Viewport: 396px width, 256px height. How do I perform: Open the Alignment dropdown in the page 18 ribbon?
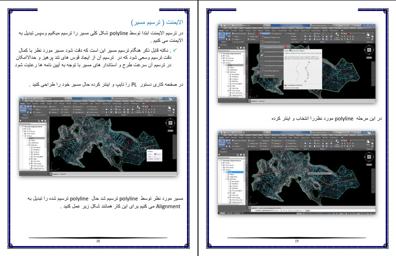click(x=67, y=107)
